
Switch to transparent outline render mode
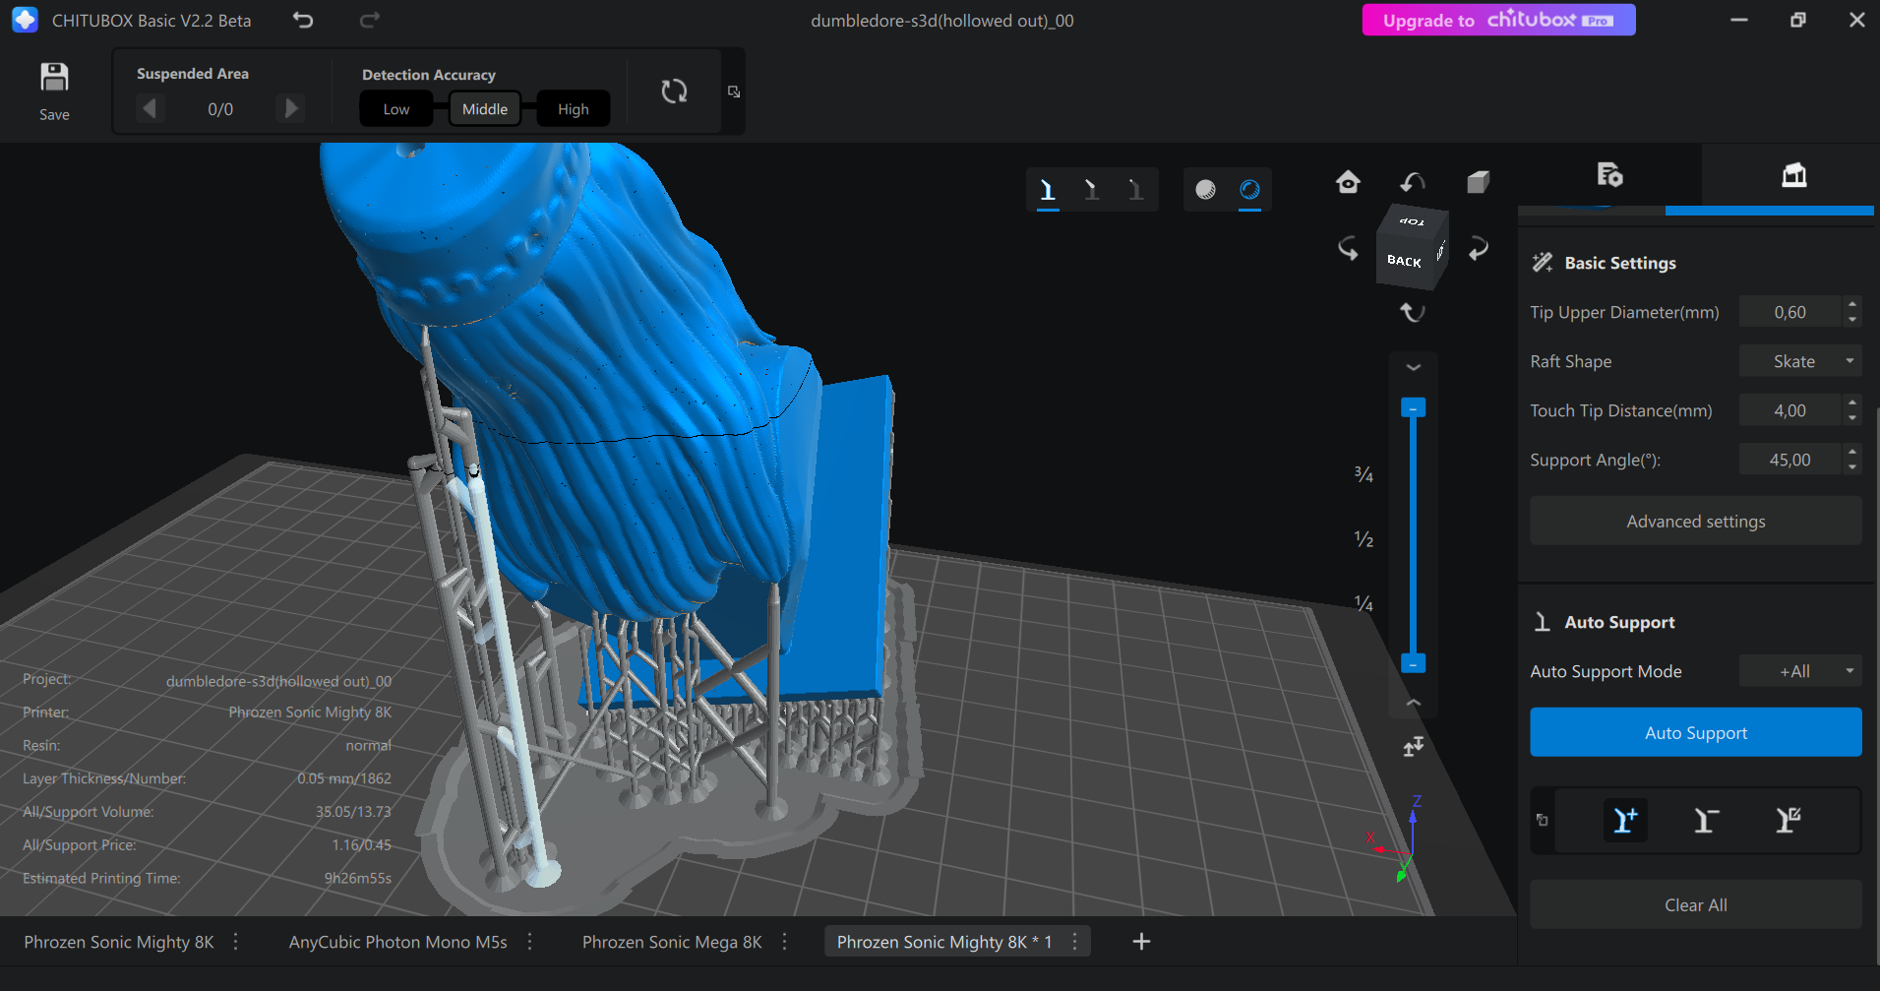1249,189
